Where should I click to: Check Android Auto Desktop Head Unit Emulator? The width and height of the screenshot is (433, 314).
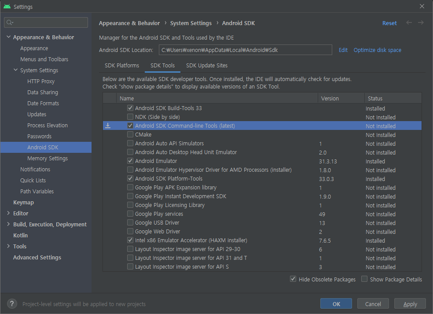(130, 152)
